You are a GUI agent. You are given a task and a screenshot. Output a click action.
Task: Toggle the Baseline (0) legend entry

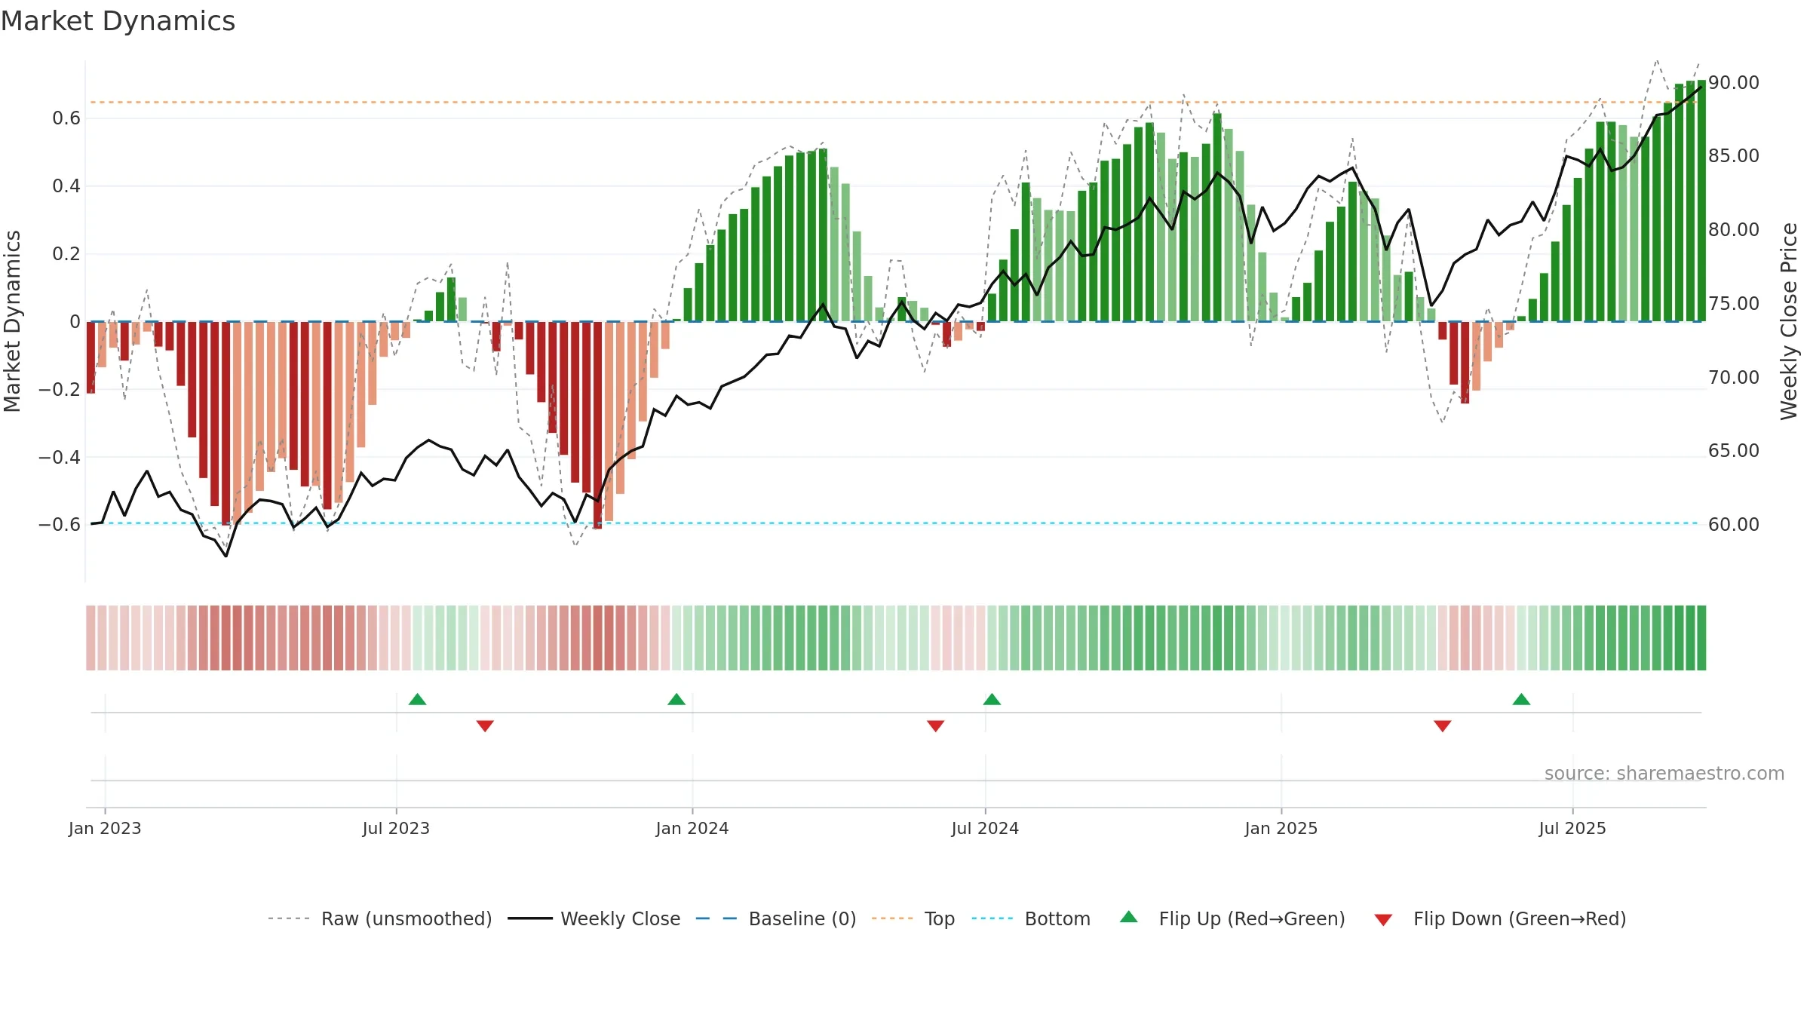point(776,918)
